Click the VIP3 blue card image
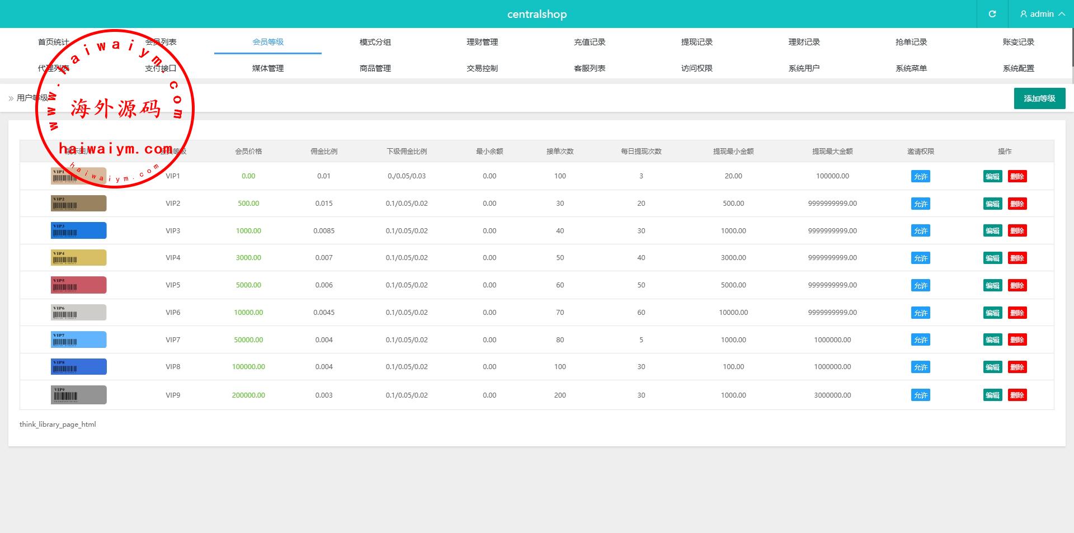Image resolution: width=1074 pixels, height=533 pixels. click(x=78, y=230)
